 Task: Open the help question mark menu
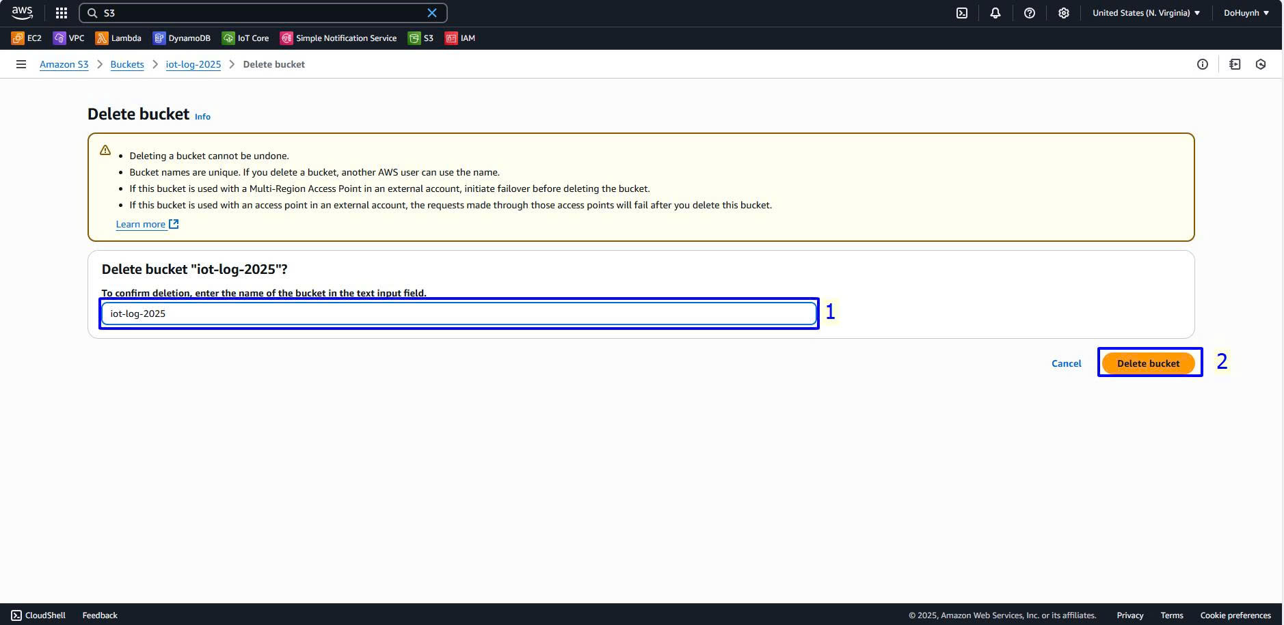1029,13
